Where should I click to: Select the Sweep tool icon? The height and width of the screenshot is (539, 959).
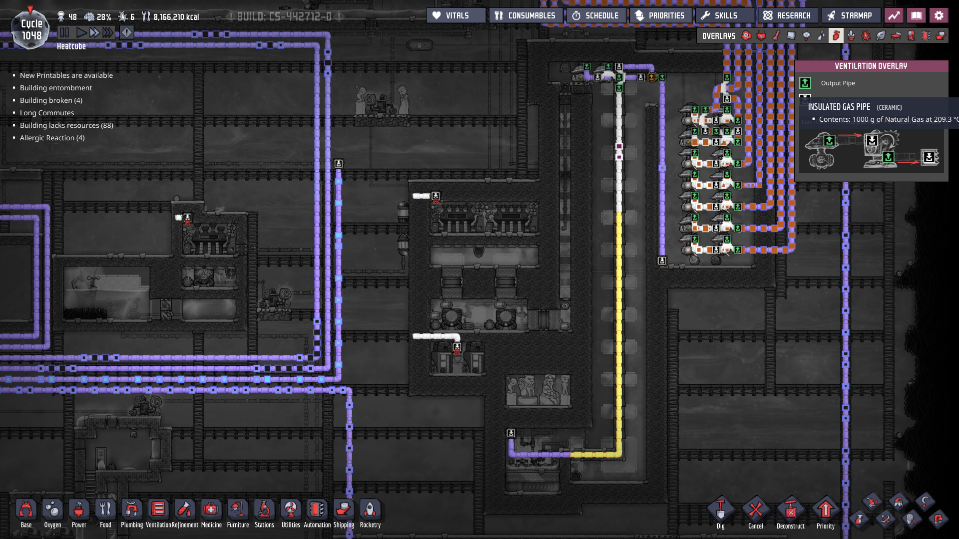(899, 502)
